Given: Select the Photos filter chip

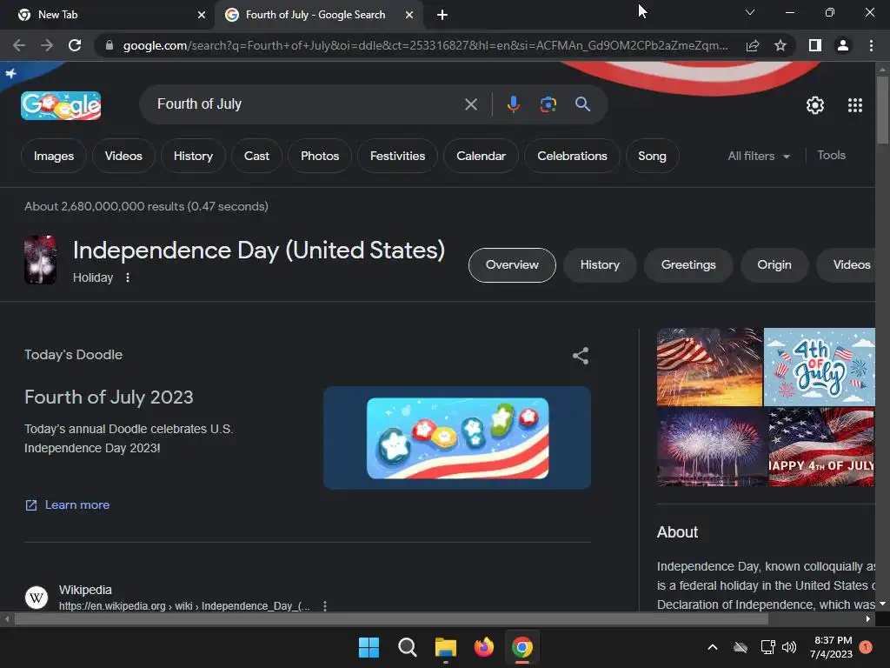Looking at the screenshot, I should [320, 156].
